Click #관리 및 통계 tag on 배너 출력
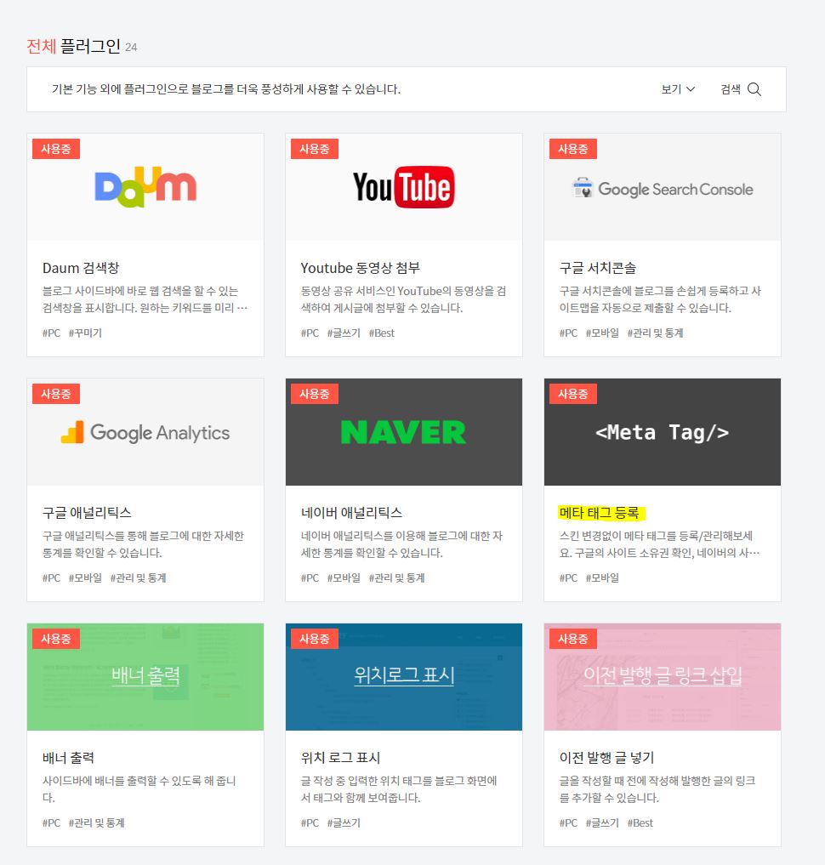Screen dimensions: 825x865 96,823
